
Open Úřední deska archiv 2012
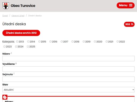click(x=21, y=33)
